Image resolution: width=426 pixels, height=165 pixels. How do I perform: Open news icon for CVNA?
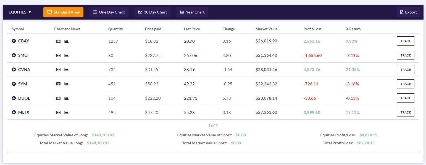point(58,70)
